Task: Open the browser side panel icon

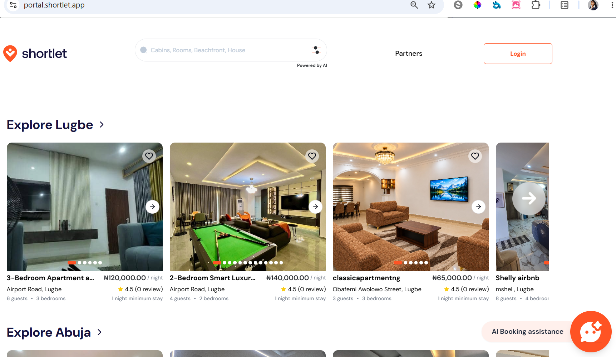Action: (565, 5)
